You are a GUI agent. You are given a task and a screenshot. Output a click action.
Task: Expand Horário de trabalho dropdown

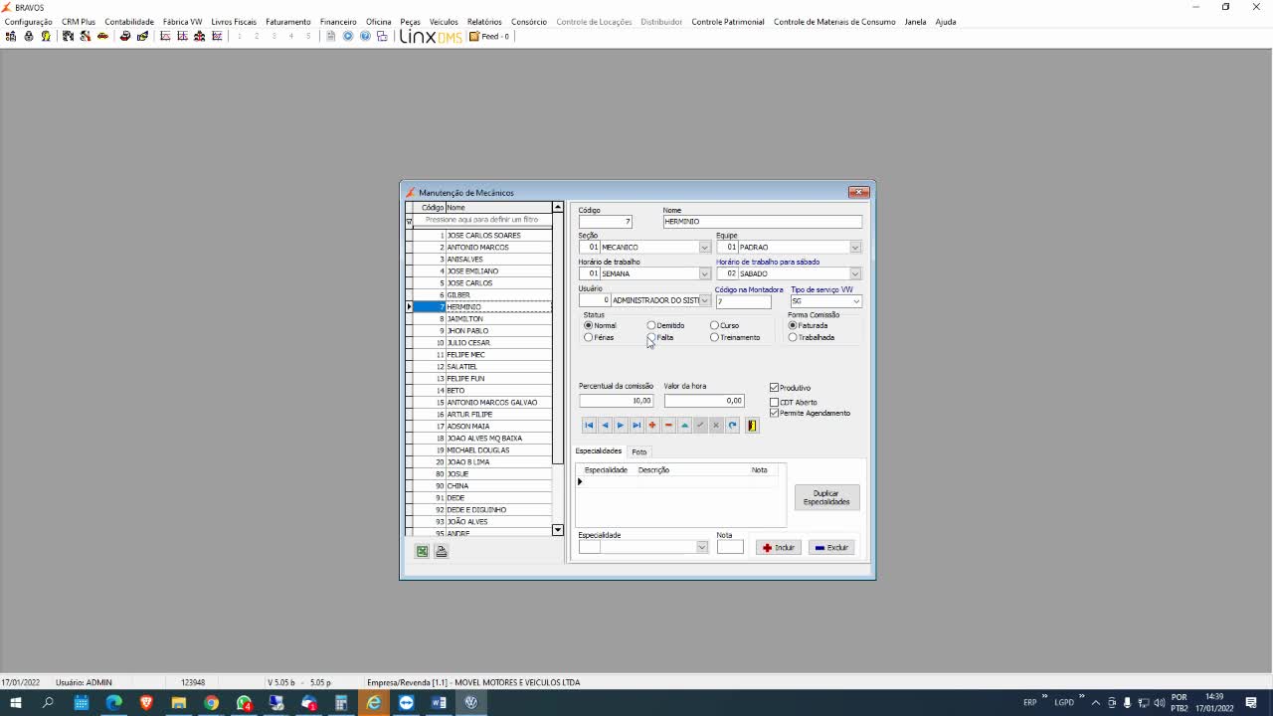[x=705, y=273]
